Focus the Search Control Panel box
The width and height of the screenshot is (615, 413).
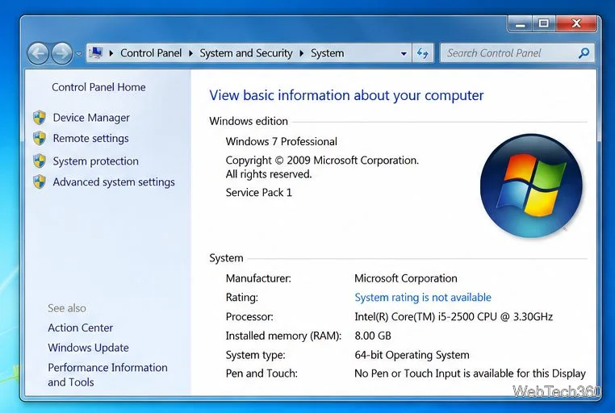coord(517,53)
